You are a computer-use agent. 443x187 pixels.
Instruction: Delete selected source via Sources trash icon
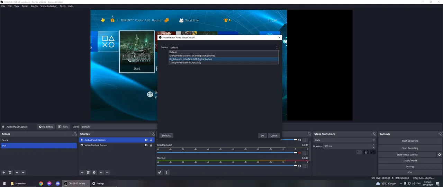click(x=88, y=172)
